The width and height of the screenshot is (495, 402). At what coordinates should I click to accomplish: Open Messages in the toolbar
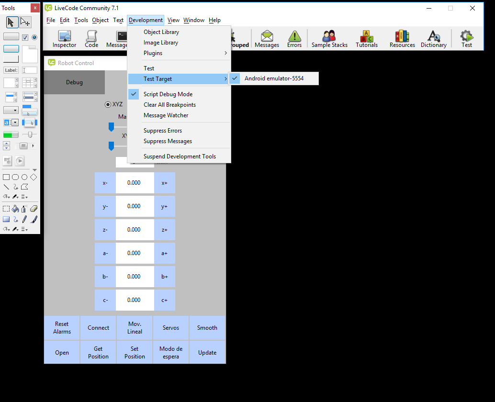(267, 39)
